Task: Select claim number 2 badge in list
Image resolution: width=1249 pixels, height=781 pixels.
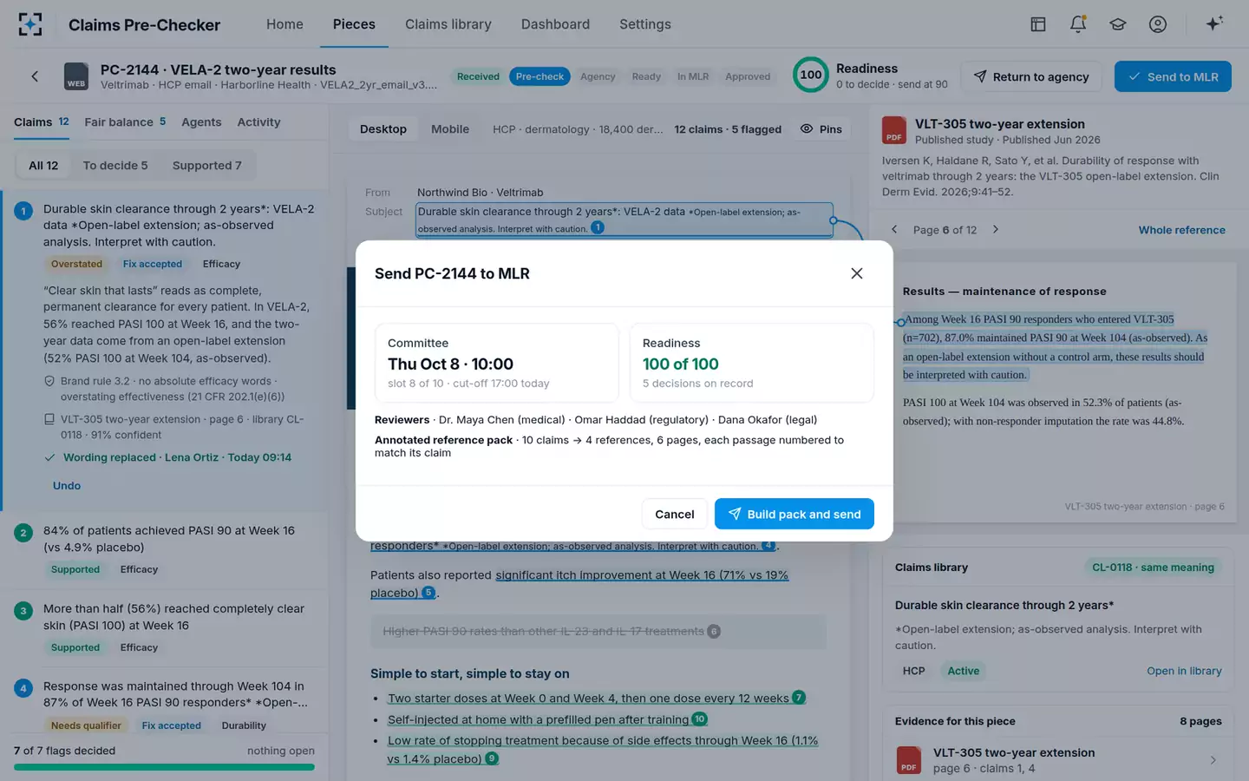Action: [23, 532]
